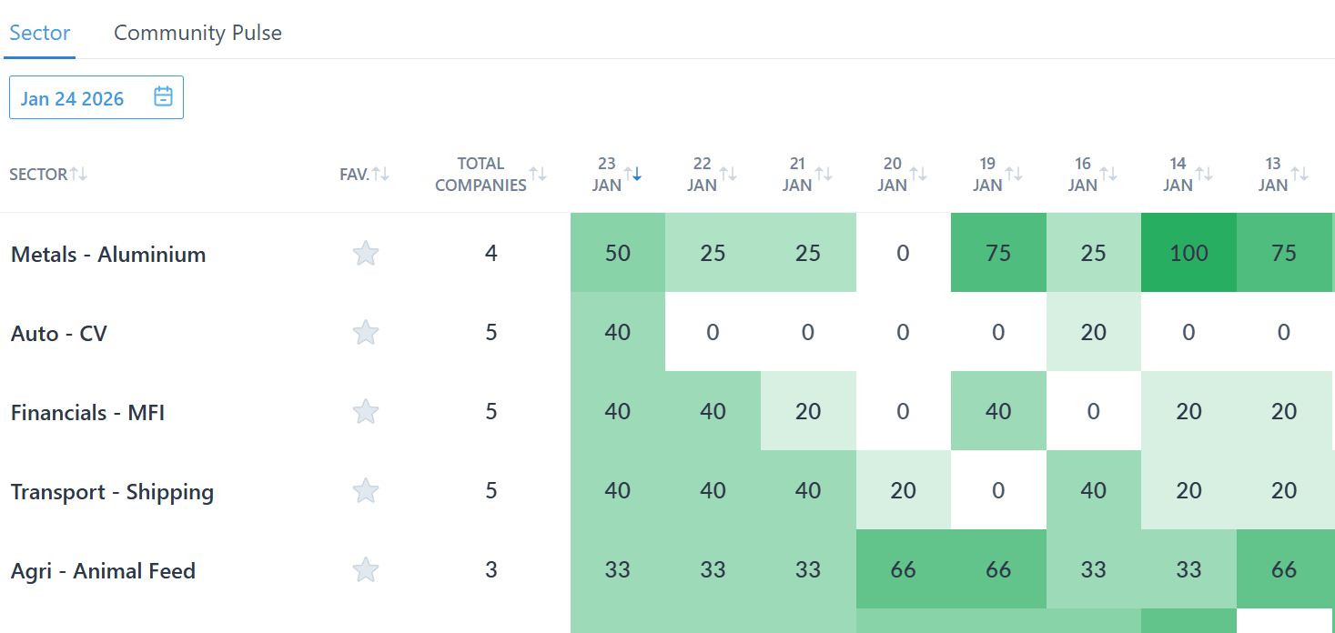Star the Transport - Shipping sector
This screenshot has width=1335, height=633.
click(365, 491)
